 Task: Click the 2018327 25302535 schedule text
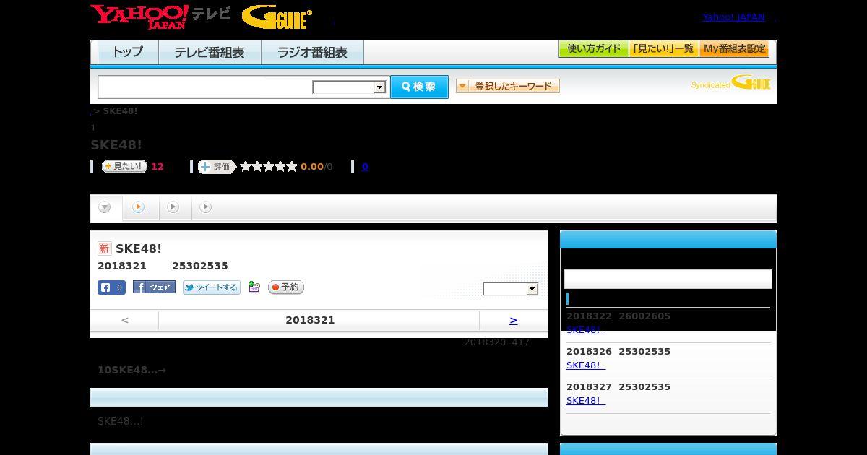click(x=618, y=387)
